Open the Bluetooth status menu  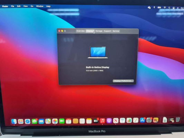coord(154,7)
